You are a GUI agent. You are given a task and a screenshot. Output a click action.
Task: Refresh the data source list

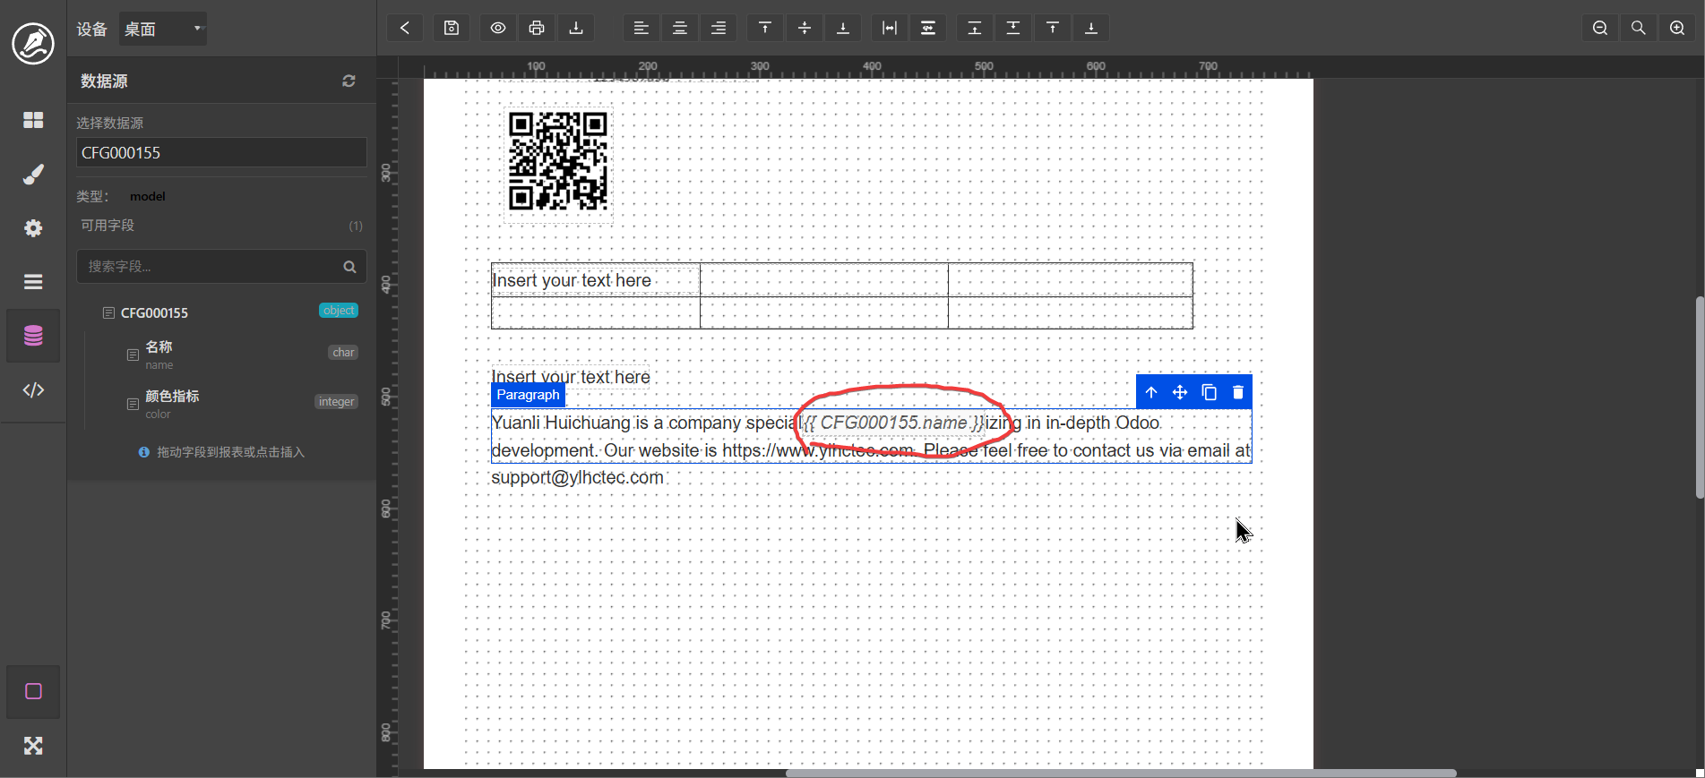[x=349, y=81]
